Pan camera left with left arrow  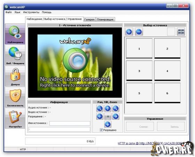[x=100, y=116]
